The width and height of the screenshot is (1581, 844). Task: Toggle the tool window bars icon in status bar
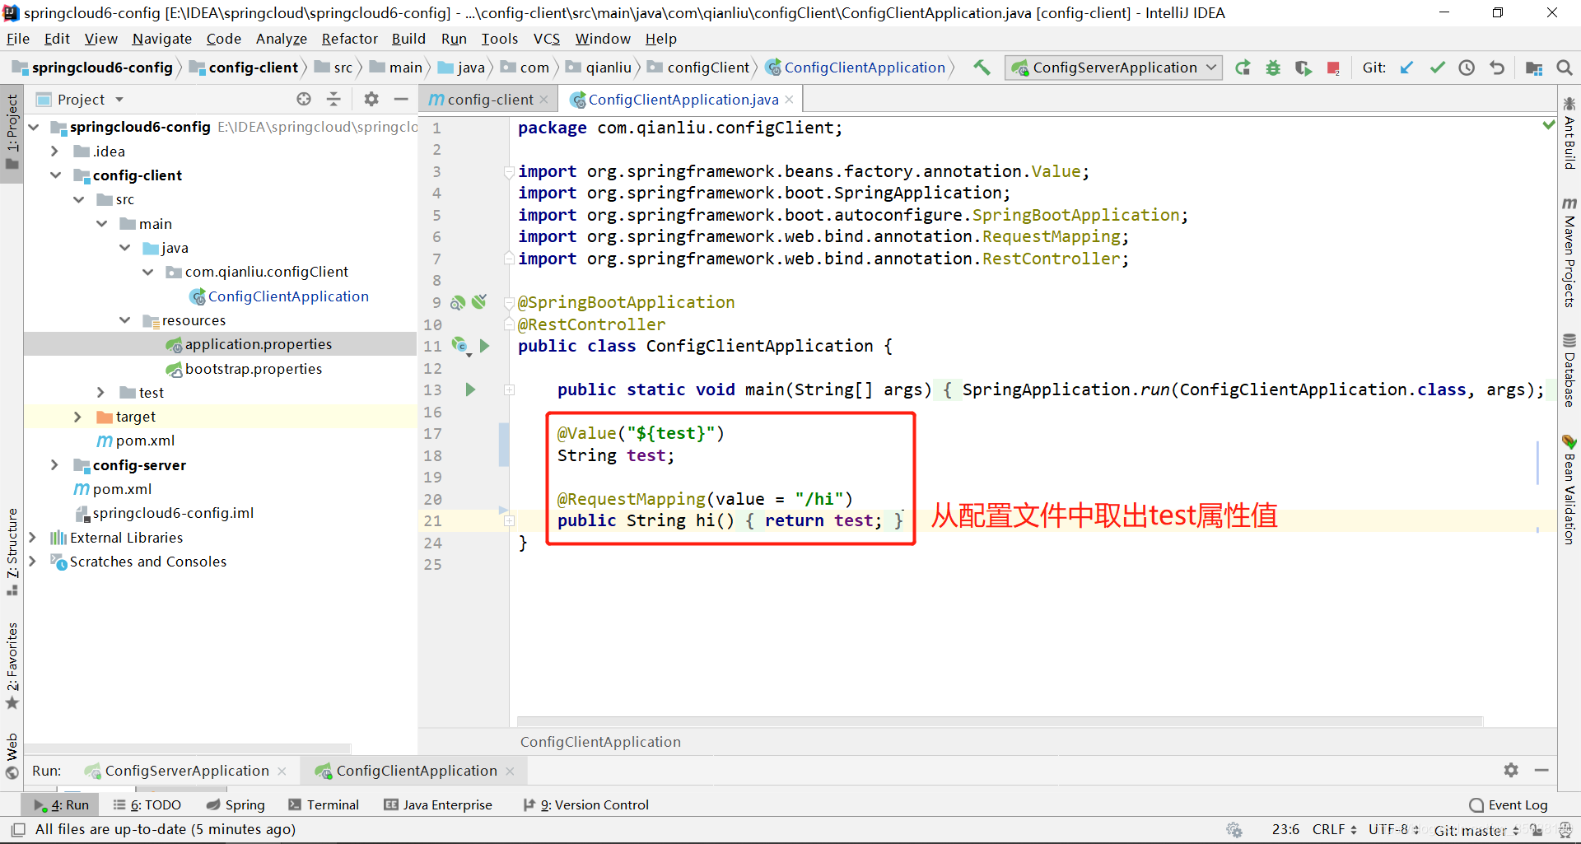click(x=18, y=829)
